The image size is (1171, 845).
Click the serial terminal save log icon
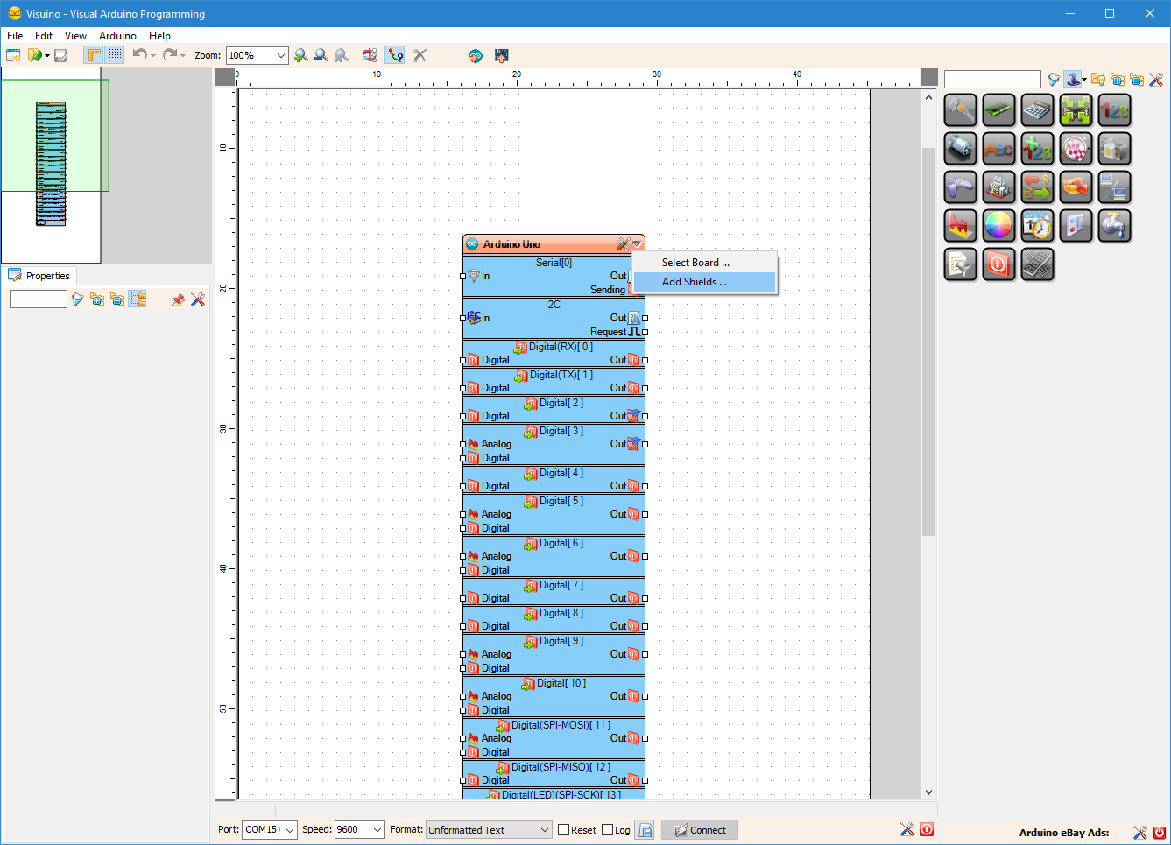tap(645, 830)
